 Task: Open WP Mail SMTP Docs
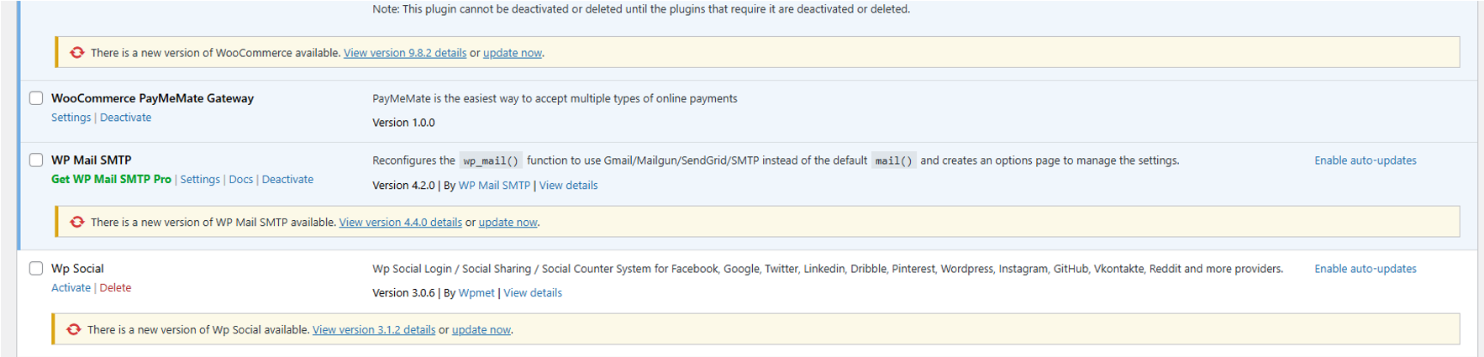pos(240,180)
